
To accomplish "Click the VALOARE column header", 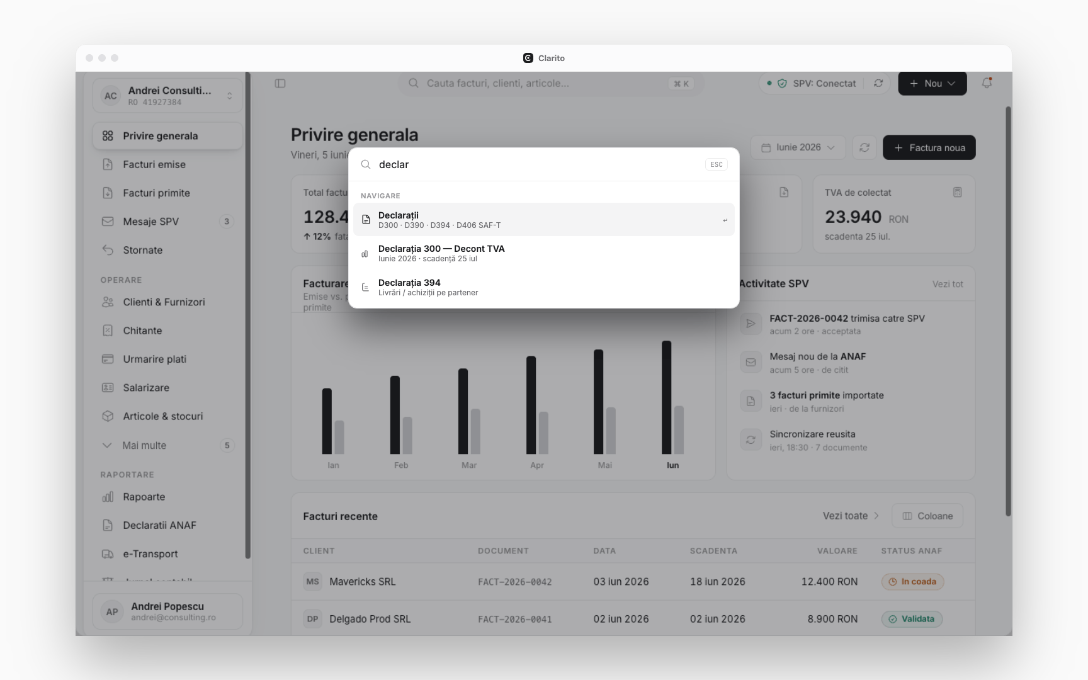I will 837,551.
